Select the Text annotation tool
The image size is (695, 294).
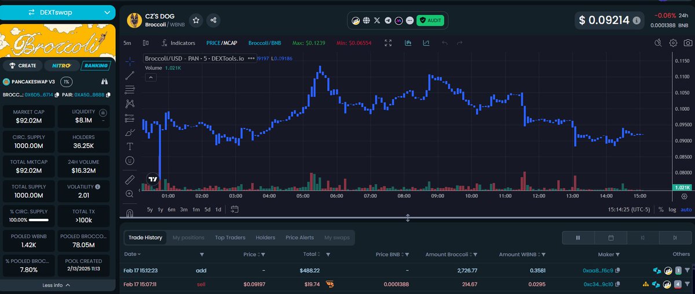pos(130,146)
